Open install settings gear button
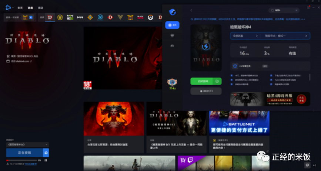The height and width of the screenshot is (171, 321). pos(46,153)
